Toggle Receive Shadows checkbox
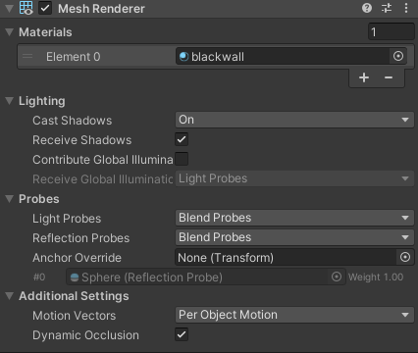The width and height of the screenshot is (418, 353). (x=182, y=139)
